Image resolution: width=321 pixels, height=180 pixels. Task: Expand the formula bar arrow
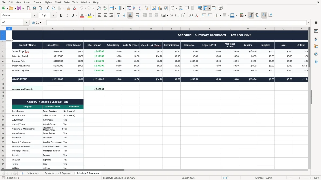tap(308, 22)
